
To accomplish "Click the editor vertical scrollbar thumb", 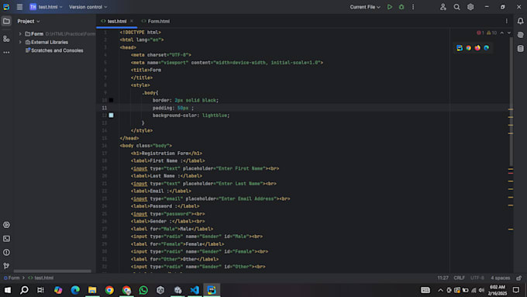I will point(511,101).
